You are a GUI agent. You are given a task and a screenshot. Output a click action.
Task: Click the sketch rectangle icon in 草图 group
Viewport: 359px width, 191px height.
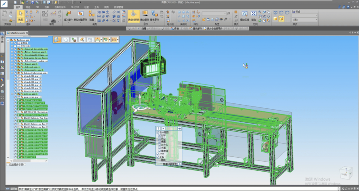45,13
